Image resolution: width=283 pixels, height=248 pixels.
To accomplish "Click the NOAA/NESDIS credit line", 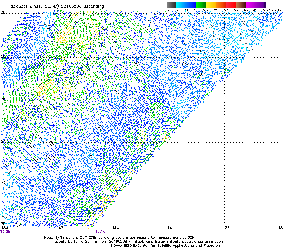I will [x=165, y=246].
